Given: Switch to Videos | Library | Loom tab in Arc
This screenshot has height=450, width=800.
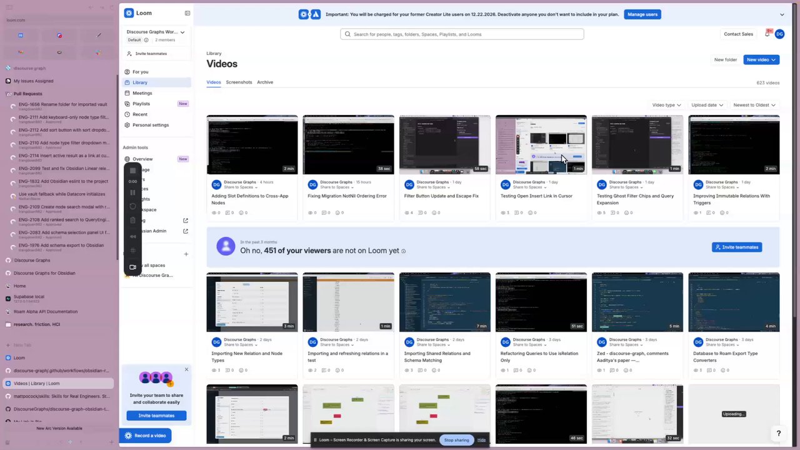Looking at the screenshot, I should coord(57,383).
